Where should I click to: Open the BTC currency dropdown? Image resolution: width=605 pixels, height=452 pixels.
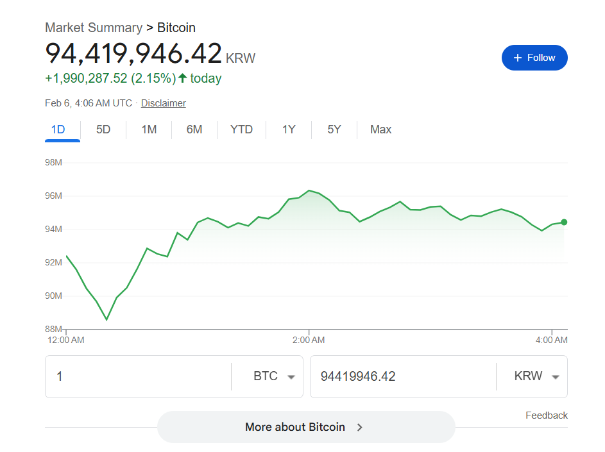[x=274, y=376]
